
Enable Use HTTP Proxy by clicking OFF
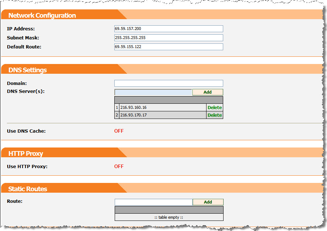[x=119, y=166]
